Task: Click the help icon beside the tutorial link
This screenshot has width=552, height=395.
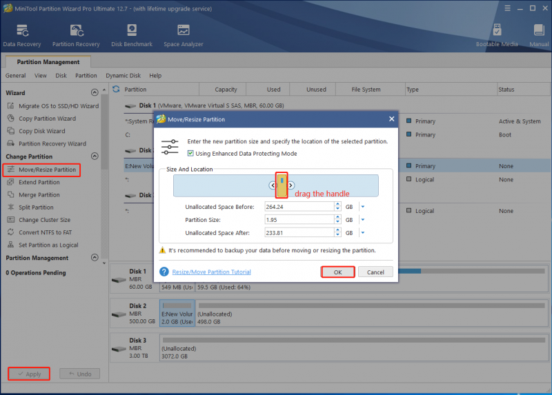Action: click(164, 272)
